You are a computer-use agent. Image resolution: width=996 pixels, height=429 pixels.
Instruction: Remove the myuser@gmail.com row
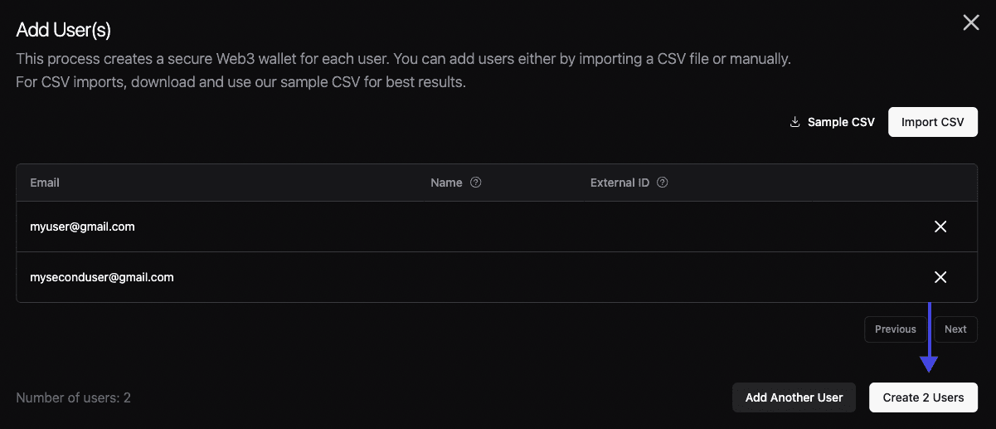(x=940, y=227)
